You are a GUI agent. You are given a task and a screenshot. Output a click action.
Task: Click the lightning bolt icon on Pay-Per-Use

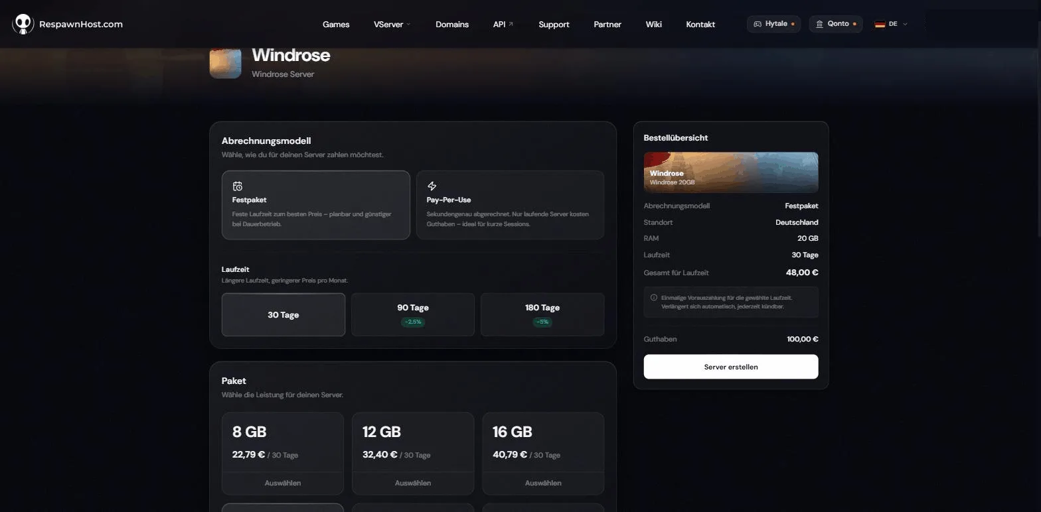click(x=432, y=186)
